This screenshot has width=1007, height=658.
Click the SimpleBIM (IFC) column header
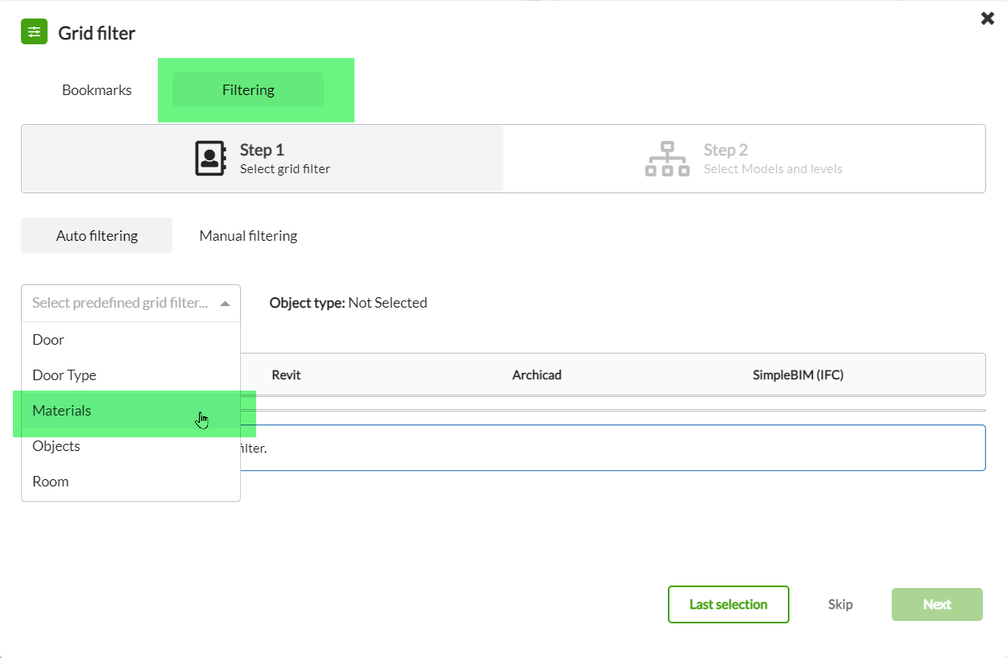click(x=798, y=375)
